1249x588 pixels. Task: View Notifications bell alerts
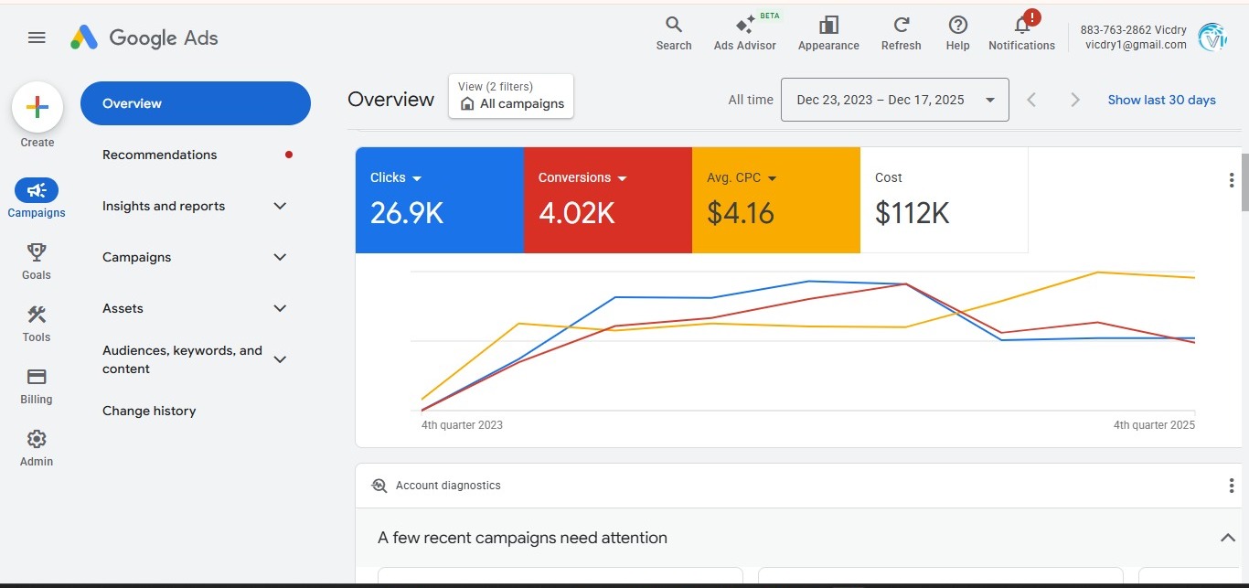(x=1022, y=26)
